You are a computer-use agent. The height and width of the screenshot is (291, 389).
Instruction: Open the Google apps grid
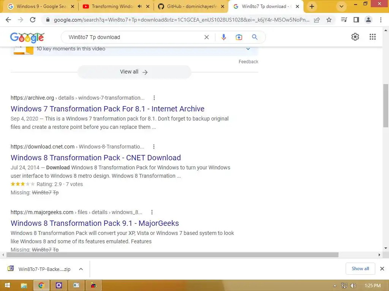click(x=373, y=37)
